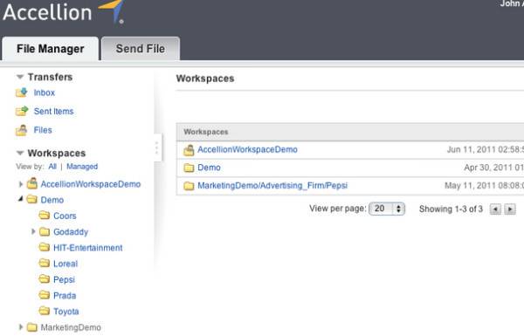View workspaces by All
This screenshot has width=524, height=336.
click(x=52, y=167)
